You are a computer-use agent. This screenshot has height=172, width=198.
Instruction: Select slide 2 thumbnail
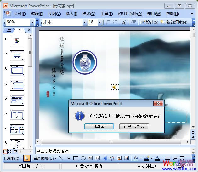(x=17, y=56)
